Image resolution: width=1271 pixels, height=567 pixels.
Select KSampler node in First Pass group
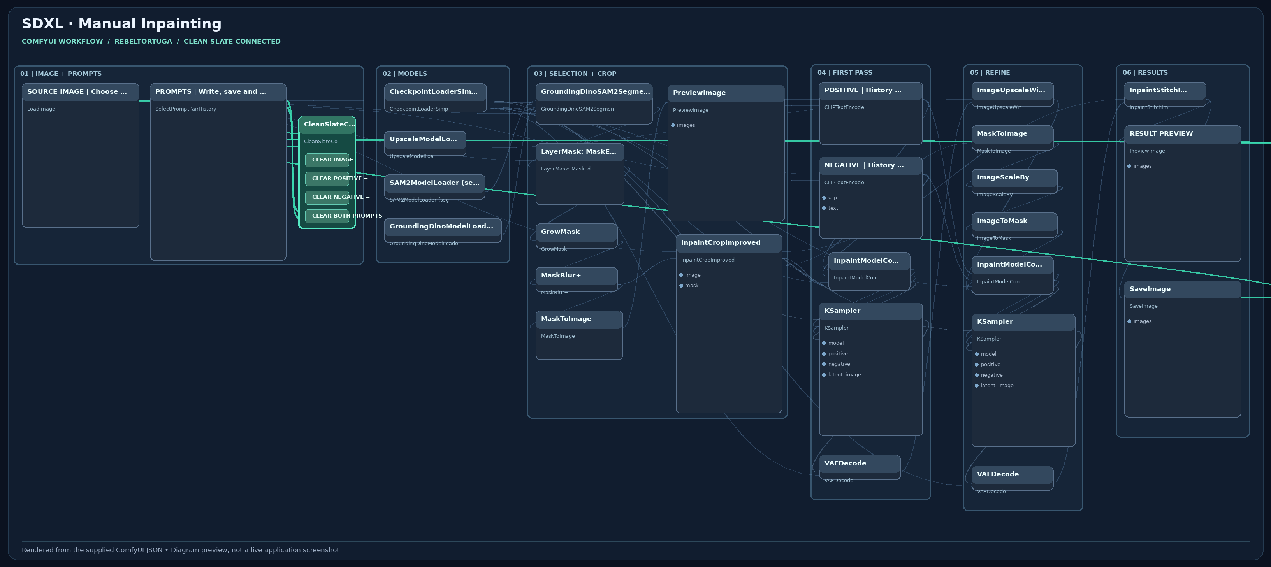pos(871,369)
